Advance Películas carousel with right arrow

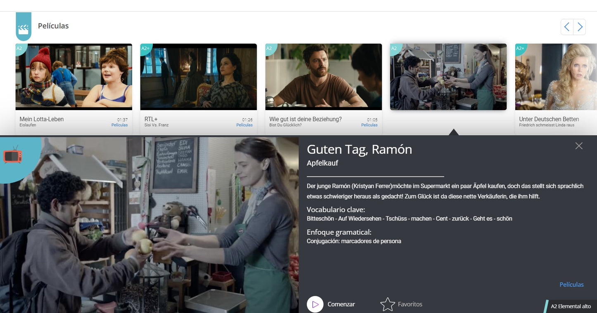pos(580,27)
